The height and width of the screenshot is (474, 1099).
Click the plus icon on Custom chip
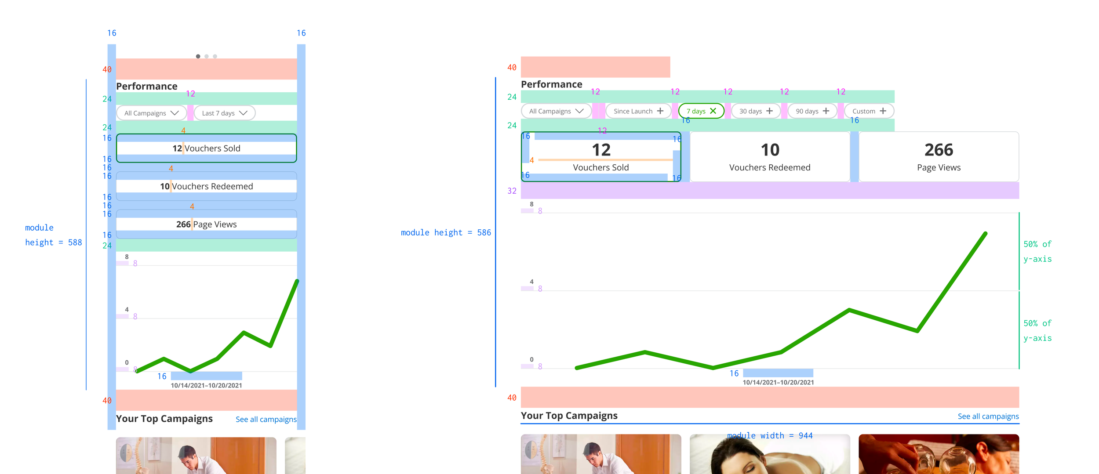pos(883,111)
